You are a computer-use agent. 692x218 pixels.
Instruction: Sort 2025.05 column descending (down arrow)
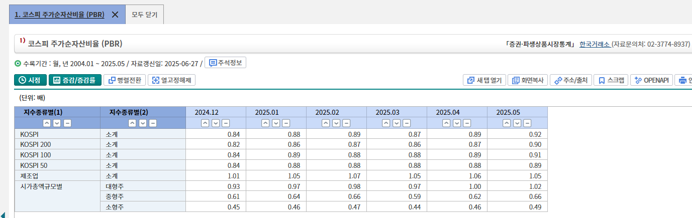(x=517, y=123)
